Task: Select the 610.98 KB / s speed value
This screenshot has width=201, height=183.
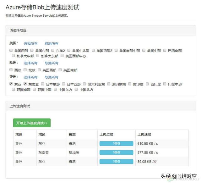Action: [x=148, y=143]
